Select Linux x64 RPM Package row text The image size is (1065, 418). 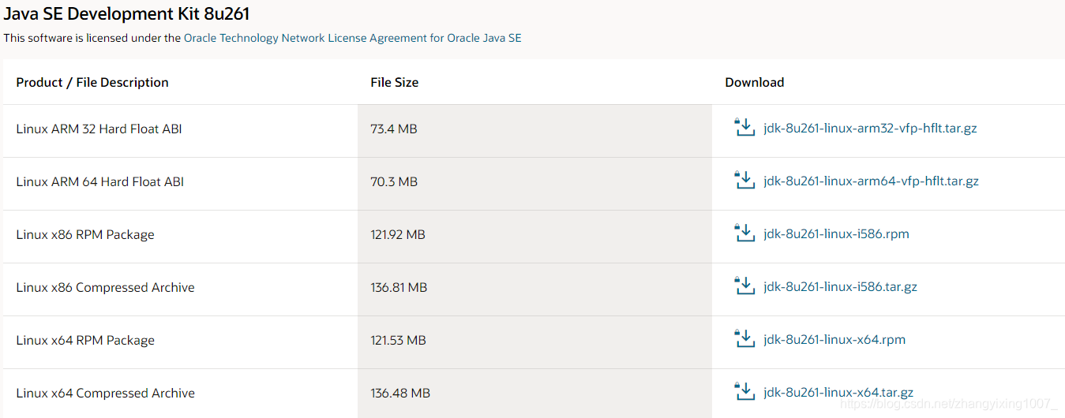pos(85,340)
